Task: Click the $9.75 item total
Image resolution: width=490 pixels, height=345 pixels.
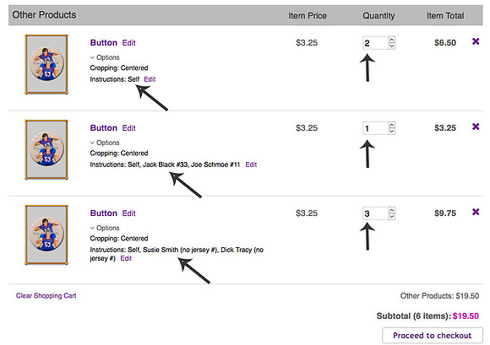Action: (x=445, y=213)
